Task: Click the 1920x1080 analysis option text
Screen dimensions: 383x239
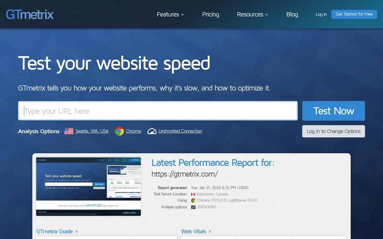Action: click(206, 207)
